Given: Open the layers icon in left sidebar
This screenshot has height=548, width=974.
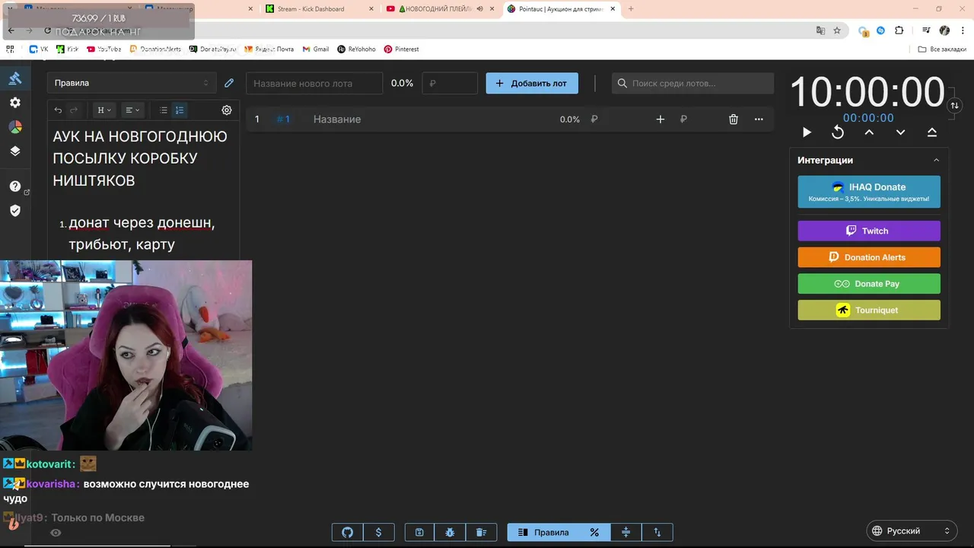Looking at the screenshot, I should pyautogui.click(x=14, y=151).
